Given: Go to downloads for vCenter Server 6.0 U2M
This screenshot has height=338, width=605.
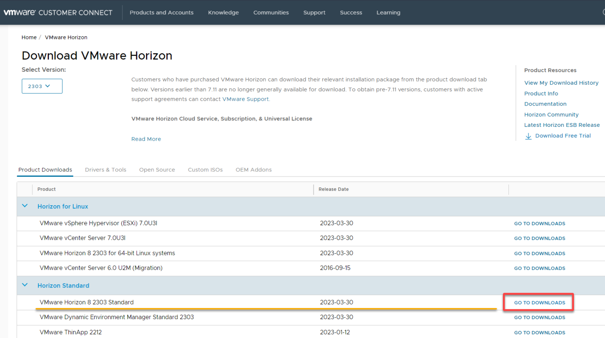Looking at the screenshot, I should click(x=540, y=268).
